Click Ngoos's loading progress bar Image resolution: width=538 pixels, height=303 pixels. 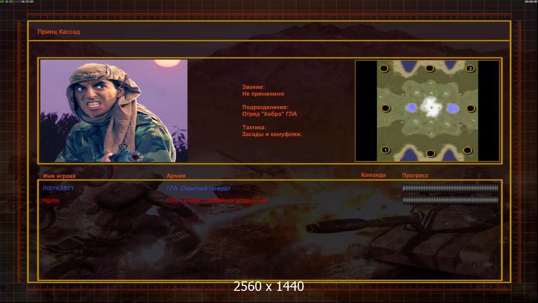click(450, 200)
